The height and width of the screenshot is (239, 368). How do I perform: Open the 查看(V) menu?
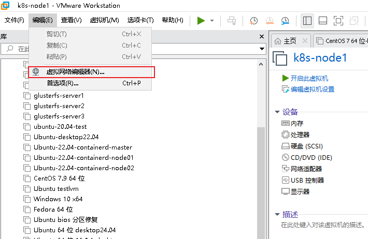click(71, 20)
